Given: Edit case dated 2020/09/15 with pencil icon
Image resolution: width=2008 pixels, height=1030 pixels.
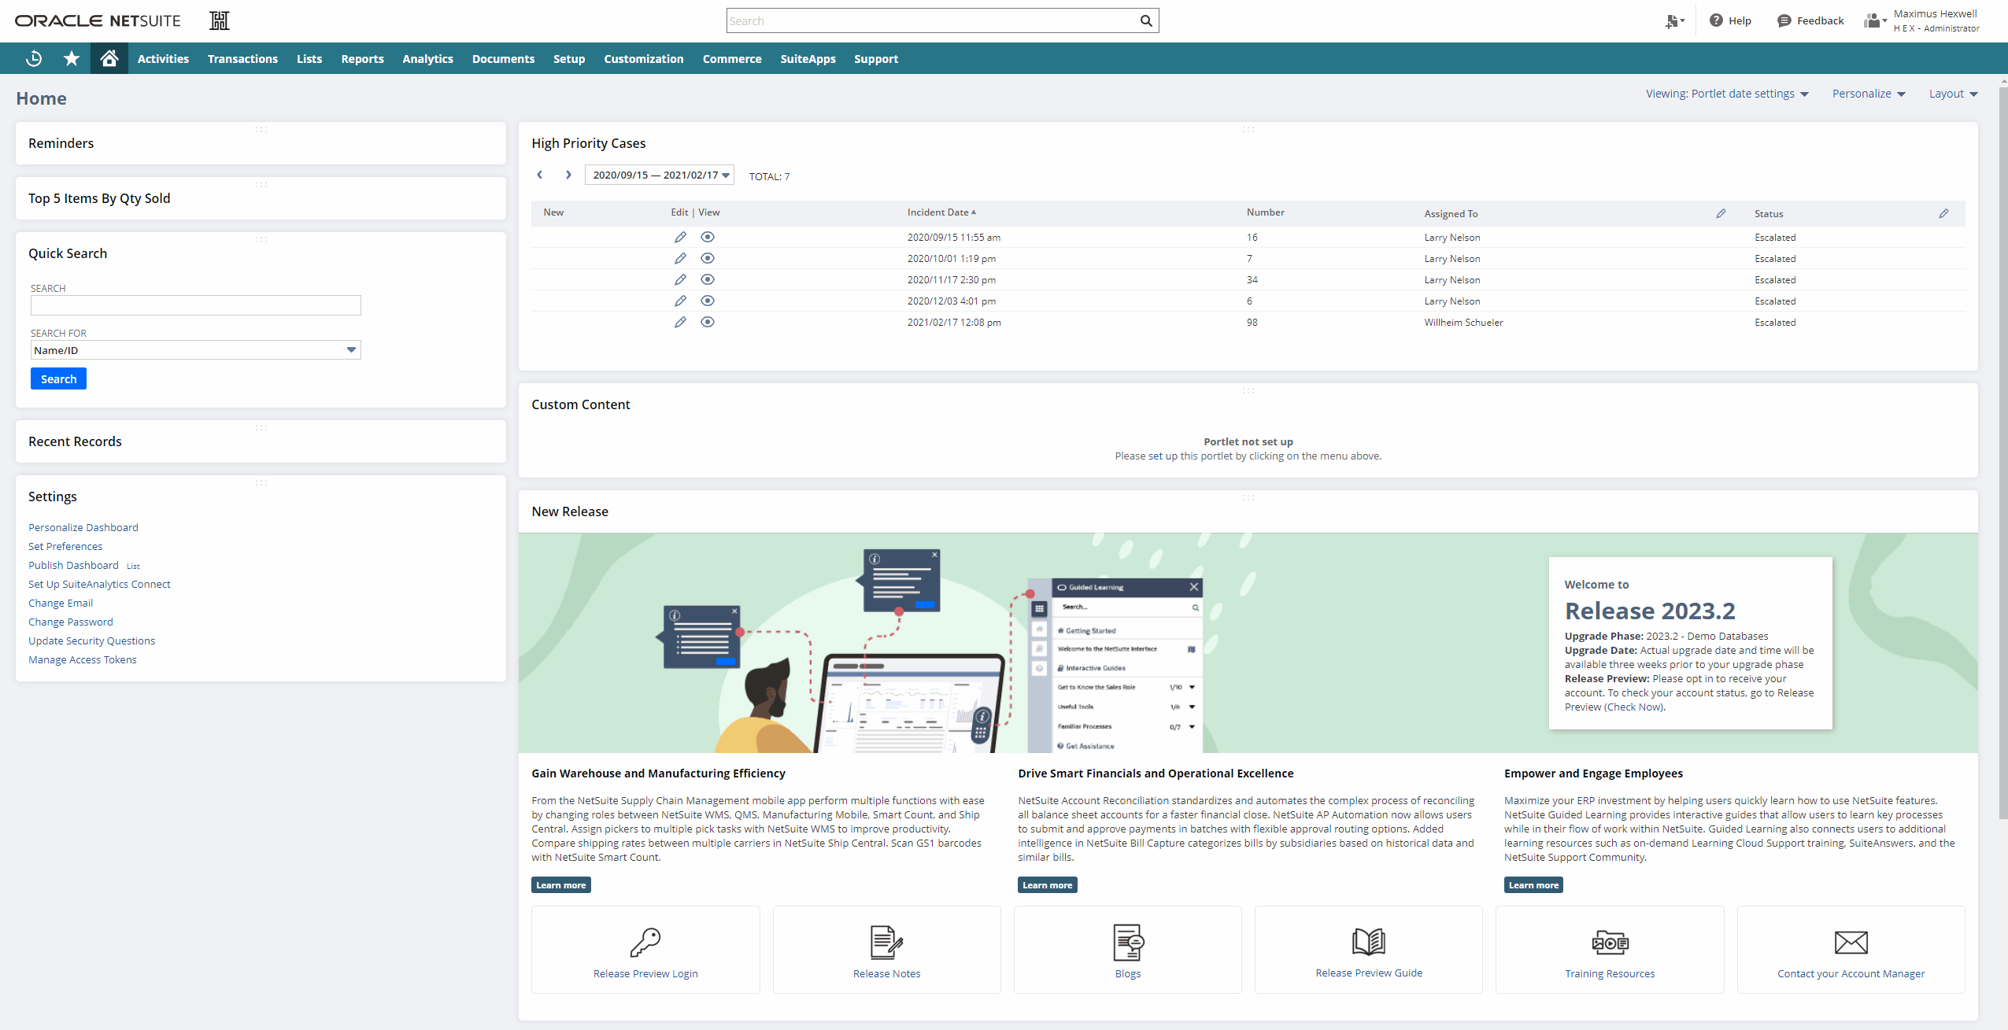Looking at the screenshot, I should tap(680, 237).
